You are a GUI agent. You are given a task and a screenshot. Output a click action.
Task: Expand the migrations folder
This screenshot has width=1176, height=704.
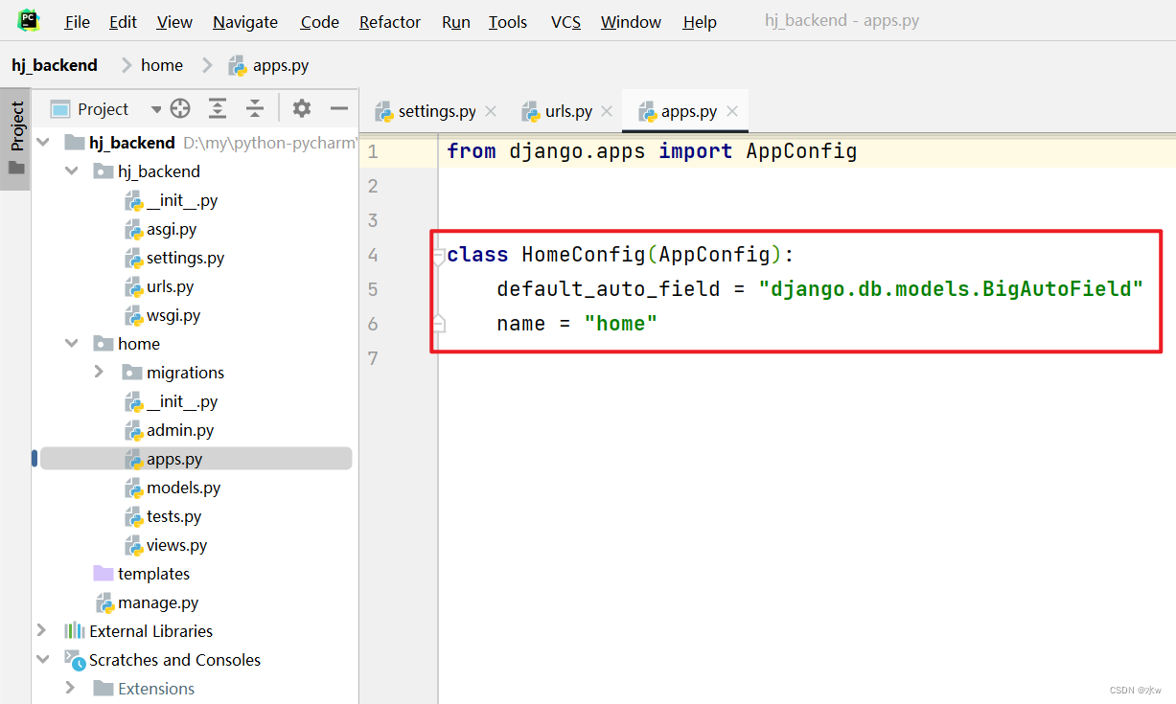pos(100,372)
